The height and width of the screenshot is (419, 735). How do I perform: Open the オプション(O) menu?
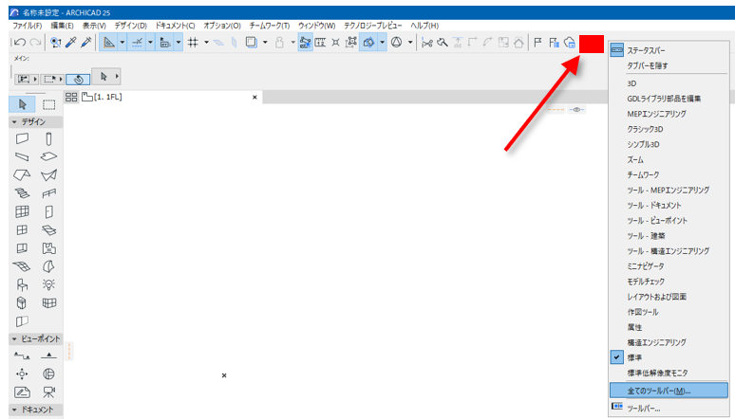pos(222,26)
